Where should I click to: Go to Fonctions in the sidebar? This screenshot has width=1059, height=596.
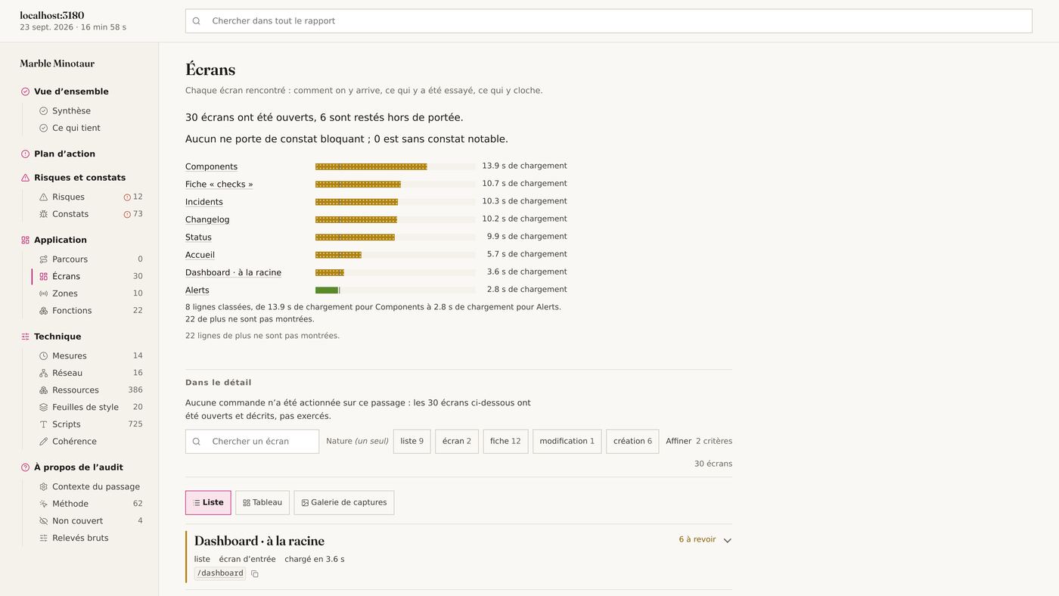[72, 311]
